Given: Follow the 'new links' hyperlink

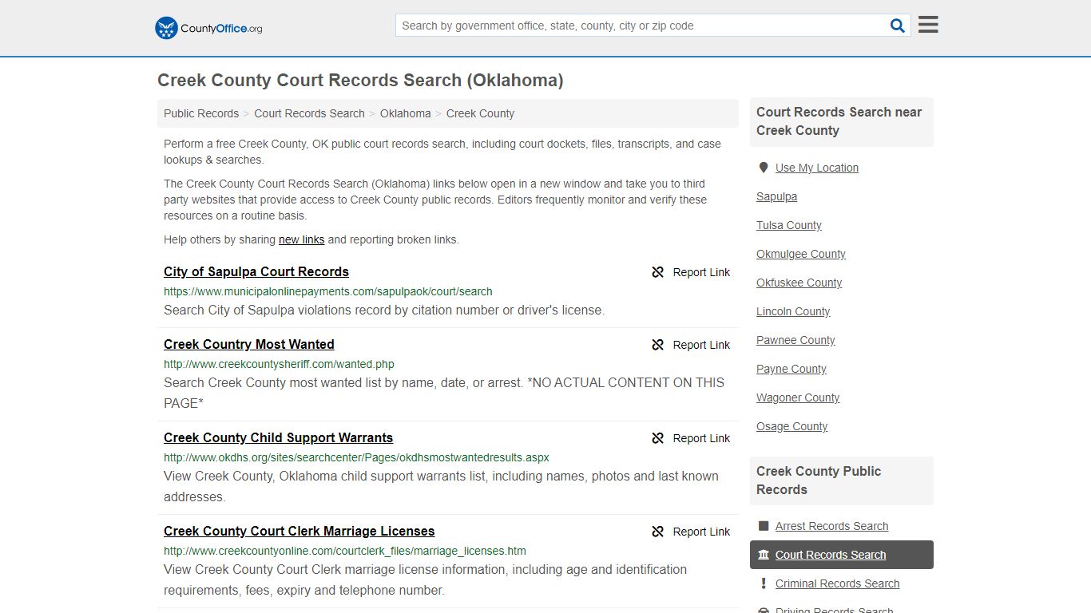Looking at the screenshot, I should click(x=301, y=239).
